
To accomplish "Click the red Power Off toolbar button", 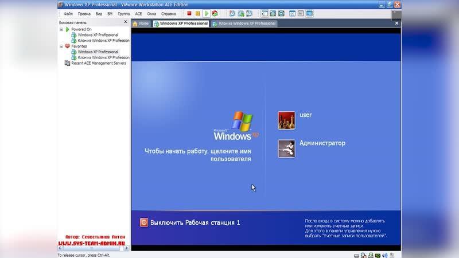I will 189,13.
